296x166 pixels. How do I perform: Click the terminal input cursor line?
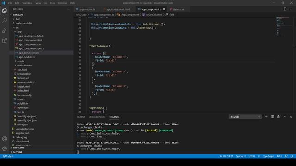pyautogui.click(x=78, y=152)
